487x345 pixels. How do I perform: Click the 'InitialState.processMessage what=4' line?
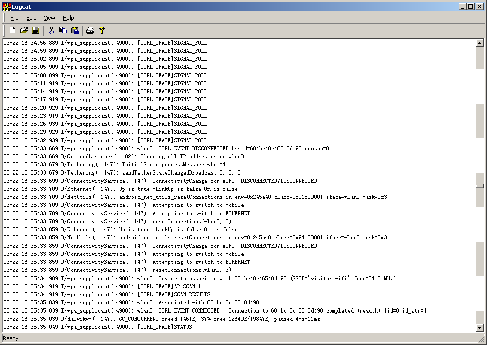click(x=114, y=164)
